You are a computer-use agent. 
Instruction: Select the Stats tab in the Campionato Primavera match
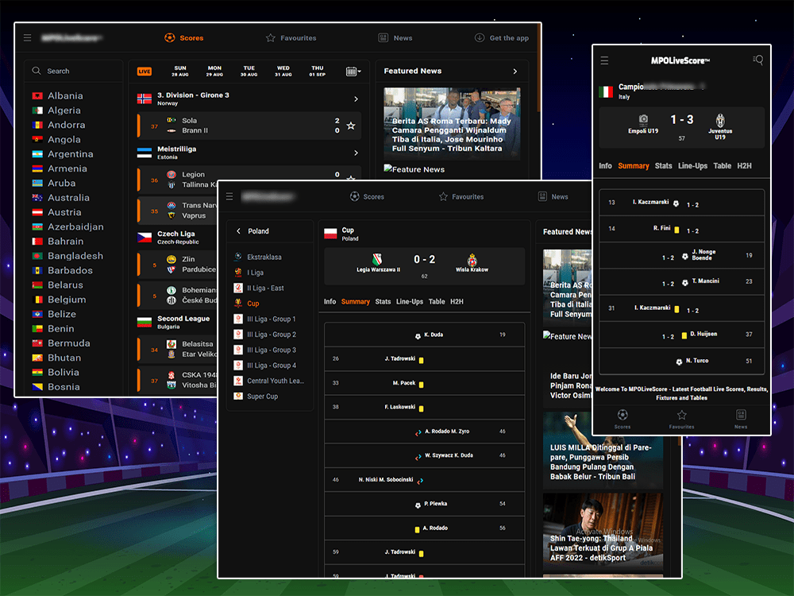pyautogui.click(x=664, y=165)
